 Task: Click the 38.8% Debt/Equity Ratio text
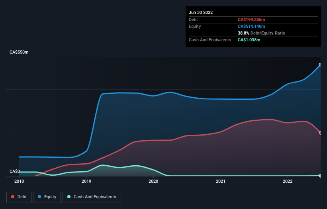tap(261, 33)
